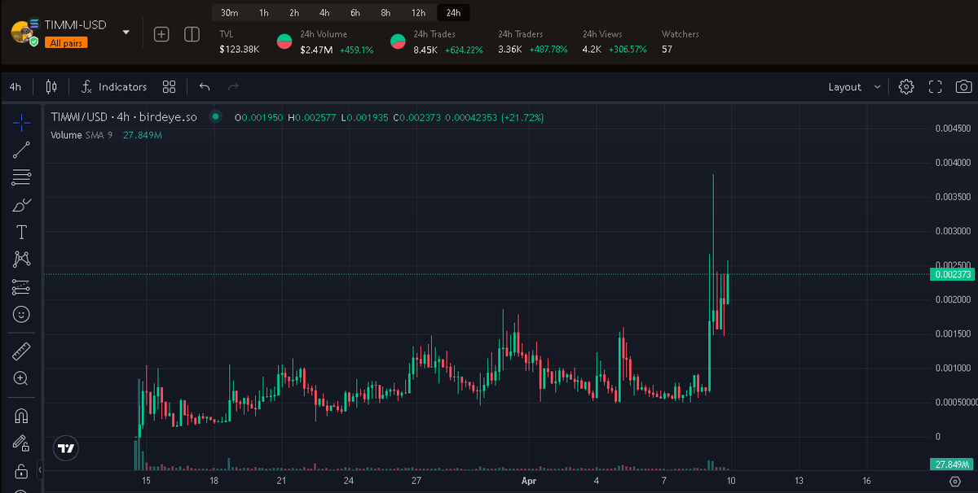Click the All pairs label
Viewport: 978px width, 493px height.
pyautogui.click(x=66, y=41)
